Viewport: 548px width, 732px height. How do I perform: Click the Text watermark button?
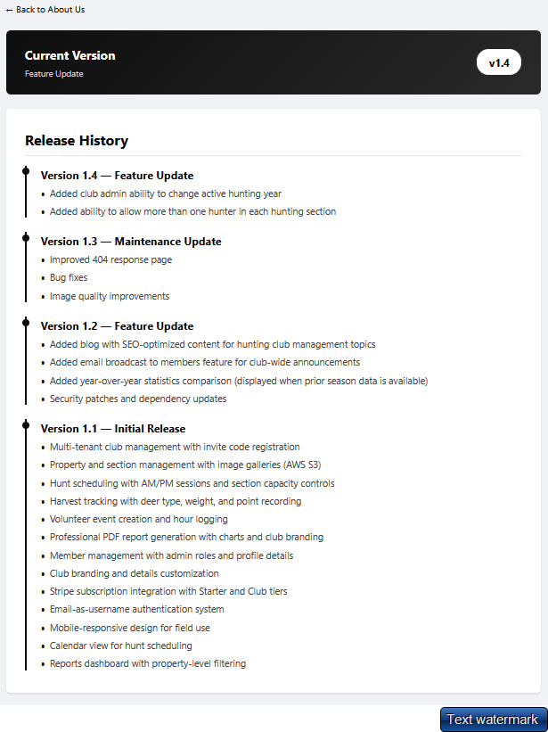pyautogui.click(x=493, y=719)
